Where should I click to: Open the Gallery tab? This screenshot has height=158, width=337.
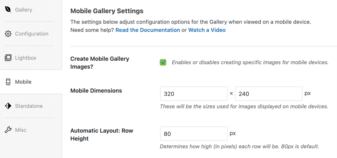[24, 10]
